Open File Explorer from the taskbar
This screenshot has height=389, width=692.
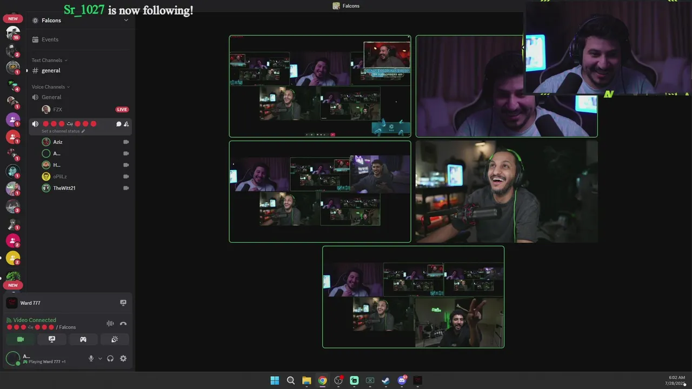coord(307,380)
